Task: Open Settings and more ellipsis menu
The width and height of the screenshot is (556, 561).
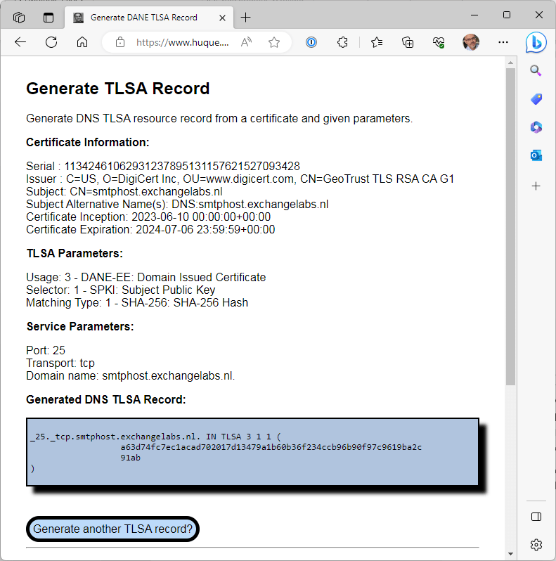Action: tap(503, 42)
